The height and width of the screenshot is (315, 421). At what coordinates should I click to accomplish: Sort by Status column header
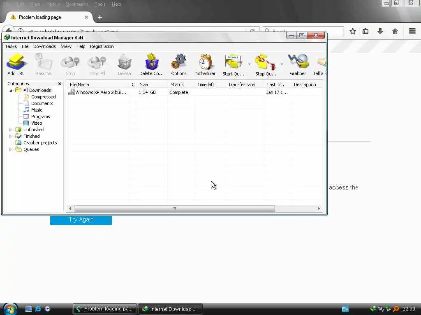(x=181, y=84)
